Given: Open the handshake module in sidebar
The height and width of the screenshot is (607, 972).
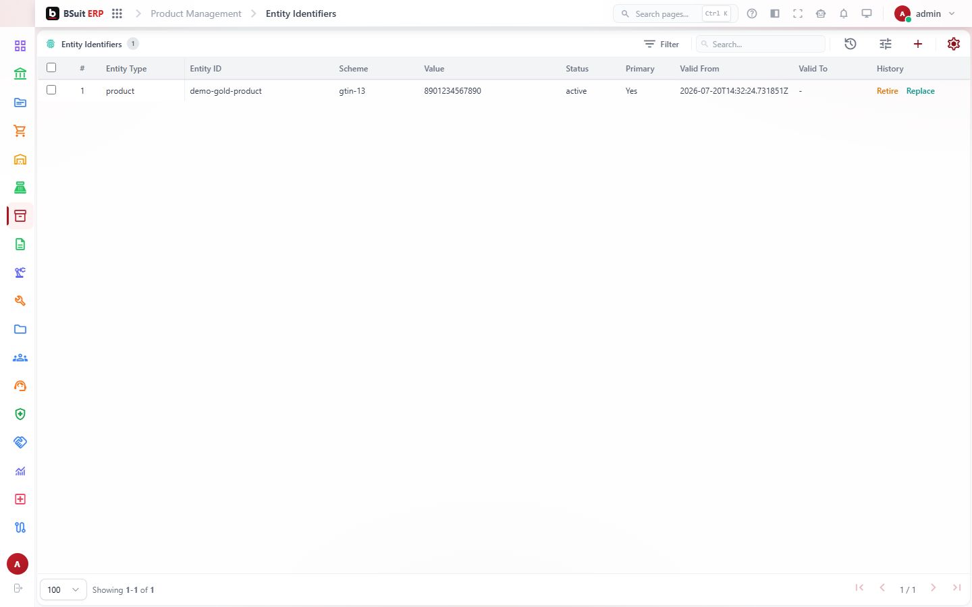Looking at the screenshot, I should pyautogui.click(x=20, y=442).
